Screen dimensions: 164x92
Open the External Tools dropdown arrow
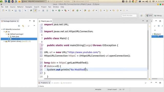pyautogui.click(x=68, y=10)
